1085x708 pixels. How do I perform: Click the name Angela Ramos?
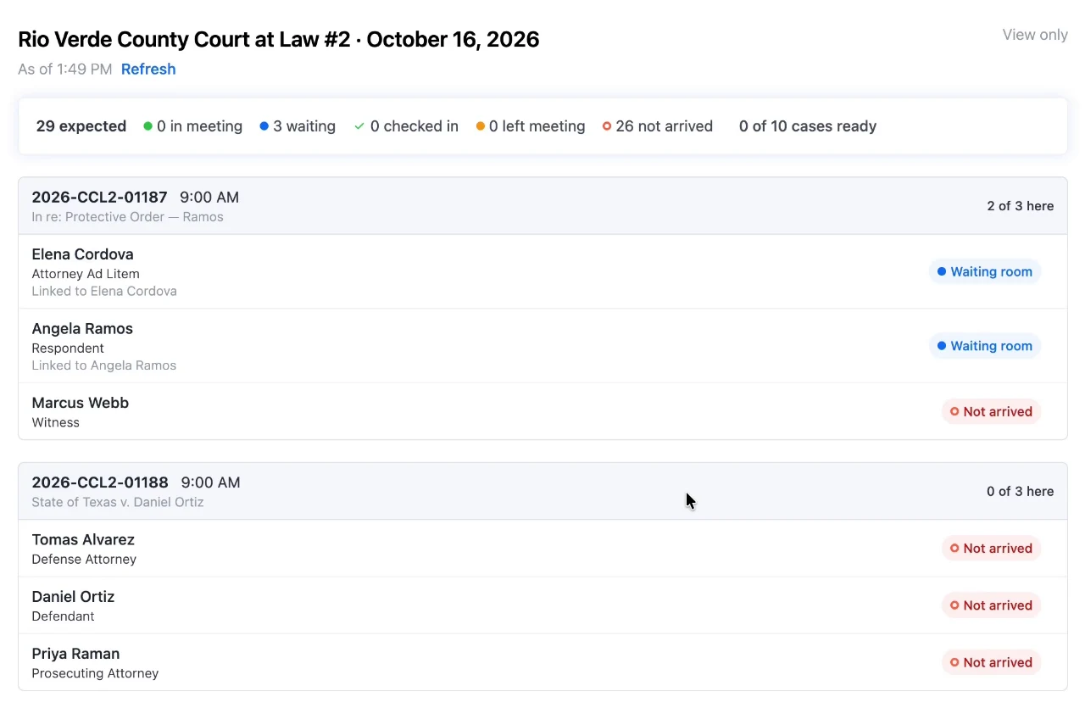(x=82, y=329)
